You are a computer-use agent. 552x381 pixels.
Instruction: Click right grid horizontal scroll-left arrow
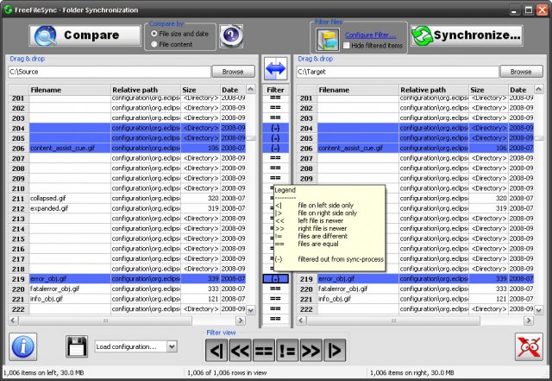coord(301,321)
